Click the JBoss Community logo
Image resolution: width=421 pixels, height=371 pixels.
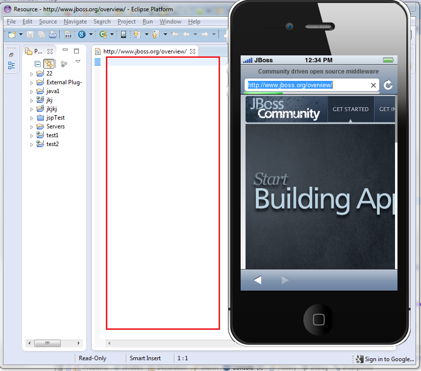(286, 109)
